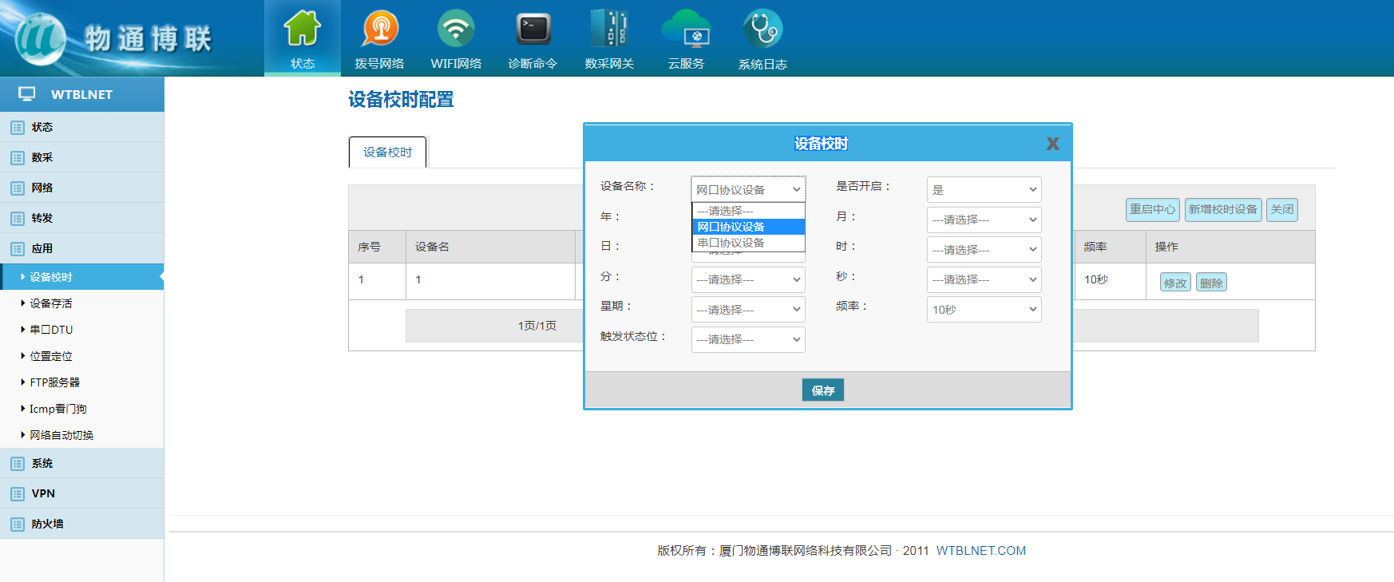Viewport: 1394px width, 582px height.
Task: Open the 频率 dropdown showing 10秒
Action: coord(984,310)
